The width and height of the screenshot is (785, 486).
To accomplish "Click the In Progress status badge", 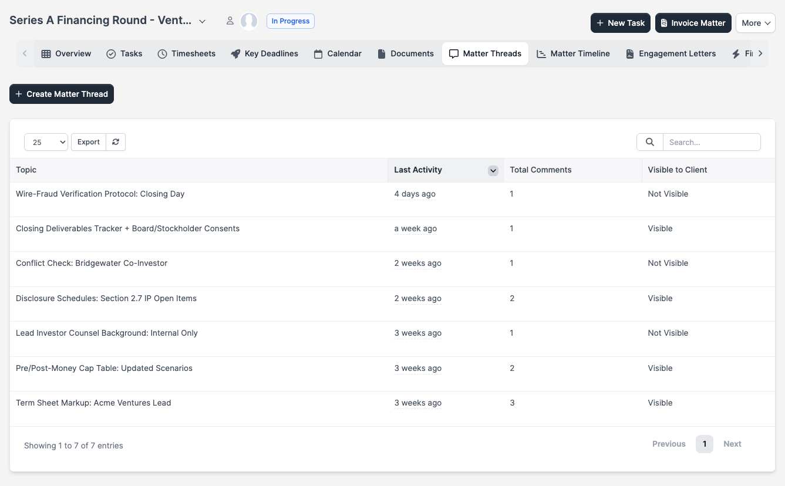I will (291, 21).
